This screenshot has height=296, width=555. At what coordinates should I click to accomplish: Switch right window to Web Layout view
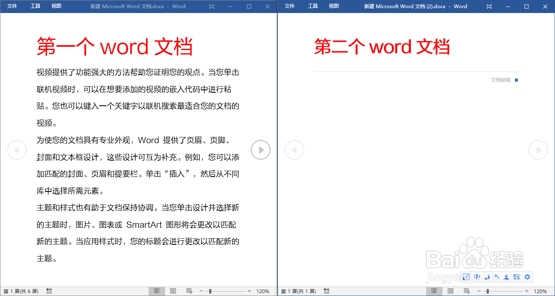click(x=466, y=291)
